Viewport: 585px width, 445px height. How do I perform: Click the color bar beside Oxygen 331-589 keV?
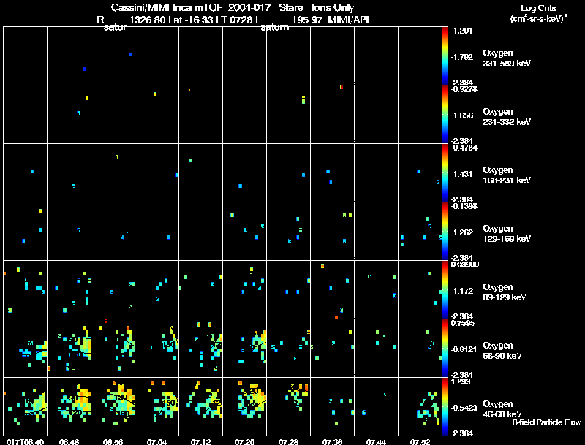click(x=445, y=56)
